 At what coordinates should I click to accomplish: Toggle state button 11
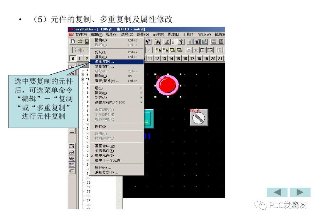click(150, 59)
